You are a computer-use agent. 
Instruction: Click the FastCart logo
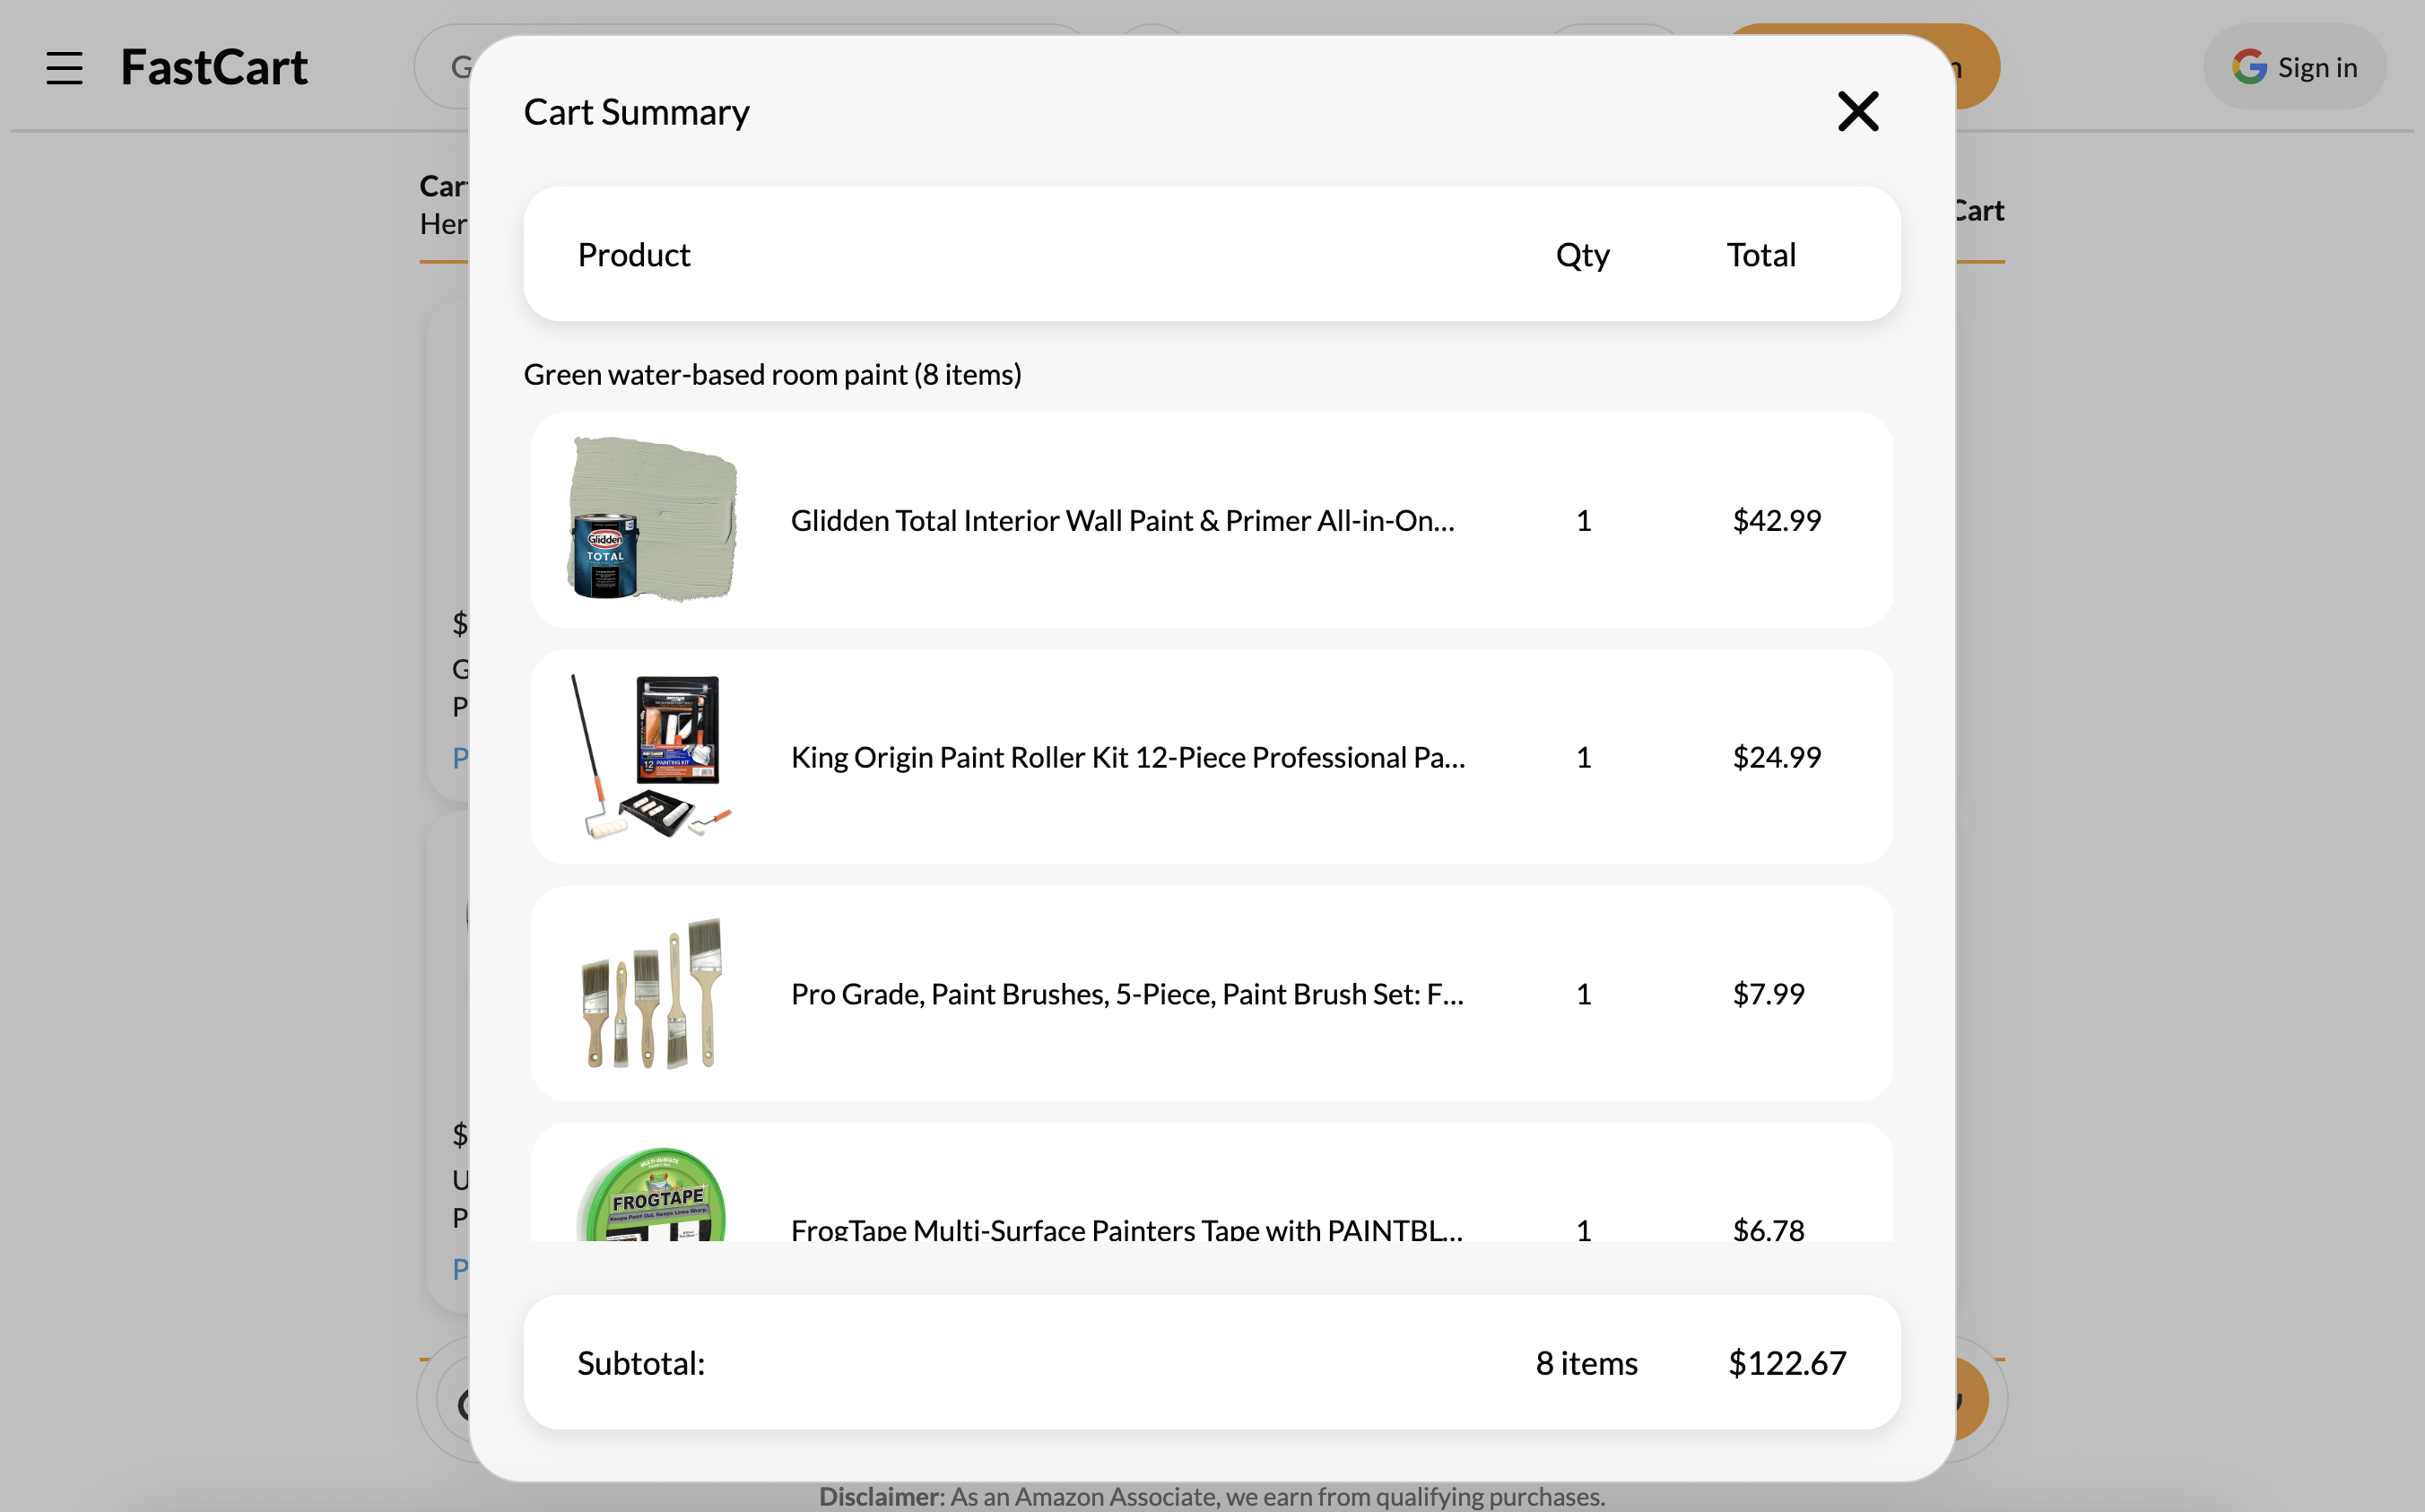coord(214,66)
